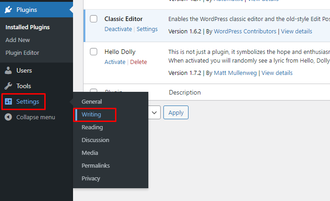This screenshot has height=201, width=330.
Task: Click the Description column footer
Action: tap(185, 92)
